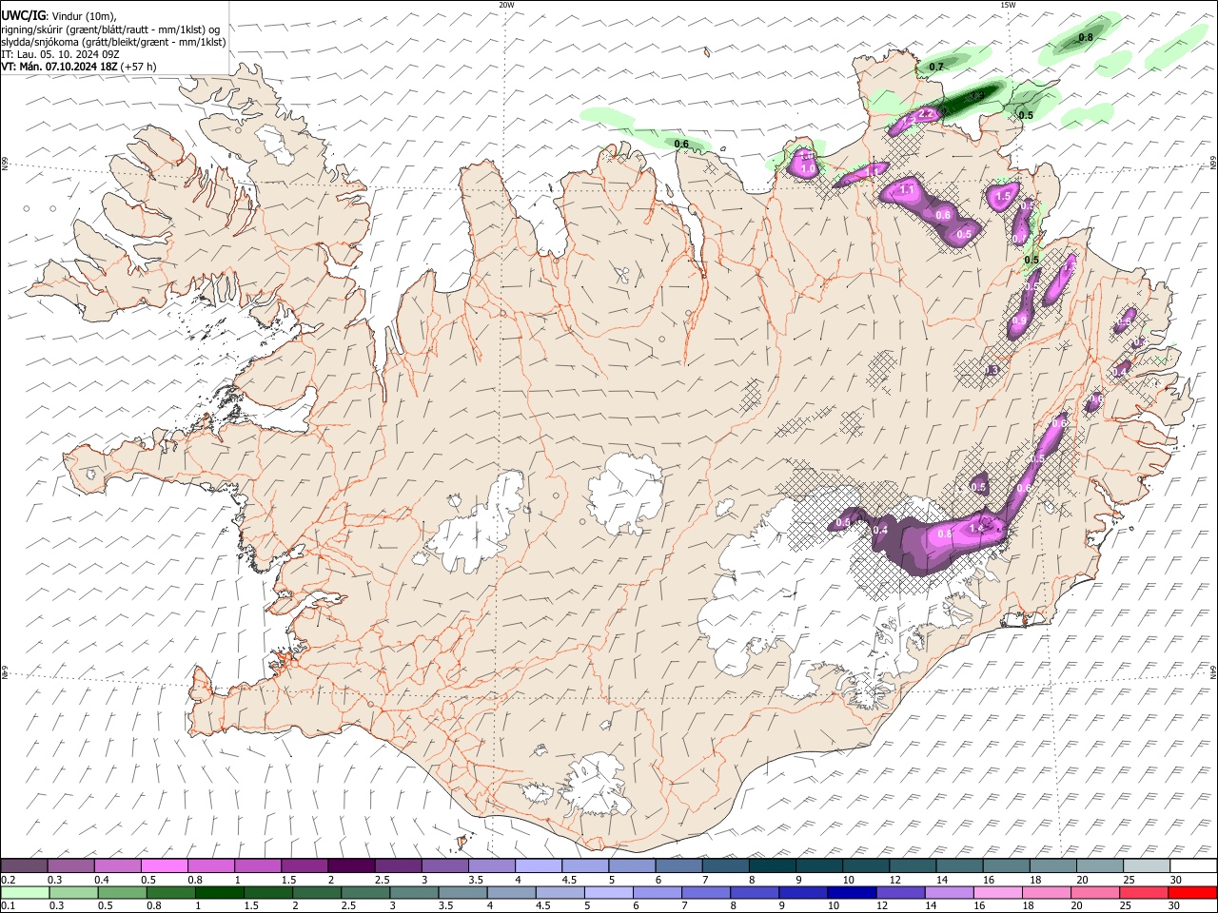The image size is (1218, 913).
Task: Select the 4 swatch in the lower legend row
Action: point(511,892)
